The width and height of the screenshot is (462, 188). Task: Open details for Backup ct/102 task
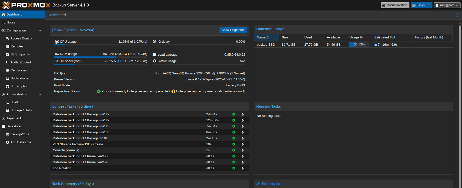[243, 138]
